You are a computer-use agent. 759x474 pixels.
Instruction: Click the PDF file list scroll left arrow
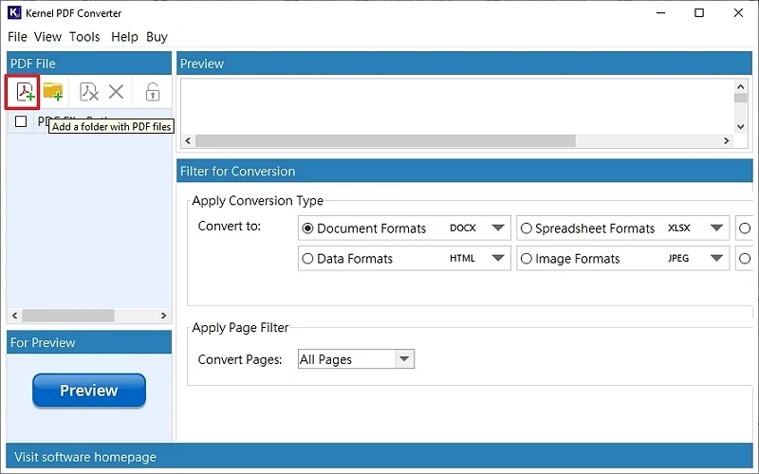[14, 316]
